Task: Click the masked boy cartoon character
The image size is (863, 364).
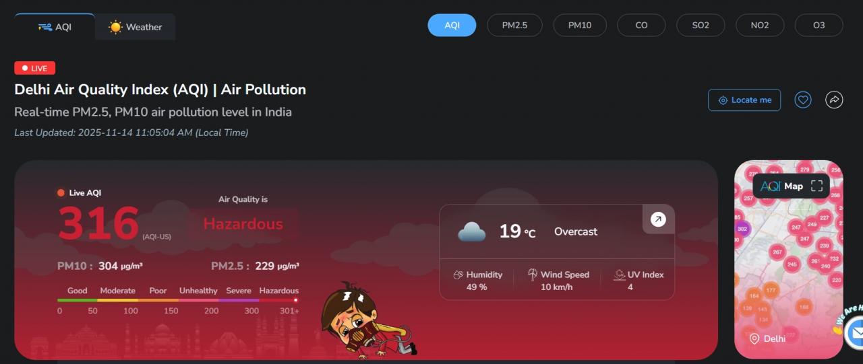Action: pyautogui.click(x=367, y=320)
